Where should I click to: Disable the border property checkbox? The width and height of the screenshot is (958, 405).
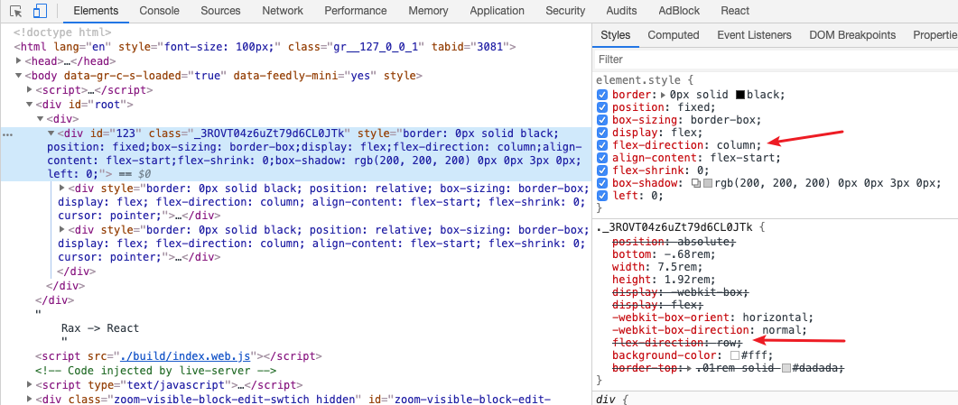point(602,95)
